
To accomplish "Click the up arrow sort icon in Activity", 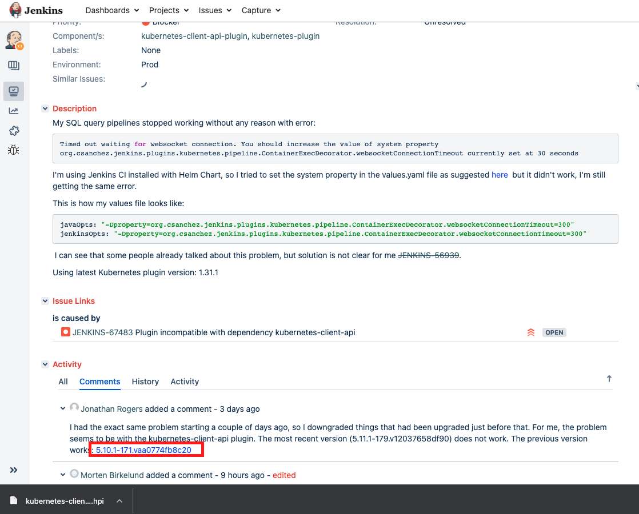I will pos(609,379).
